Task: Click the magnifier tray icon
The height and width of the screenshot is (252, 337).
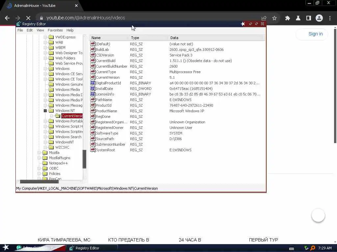Action: tap(313, 248)
